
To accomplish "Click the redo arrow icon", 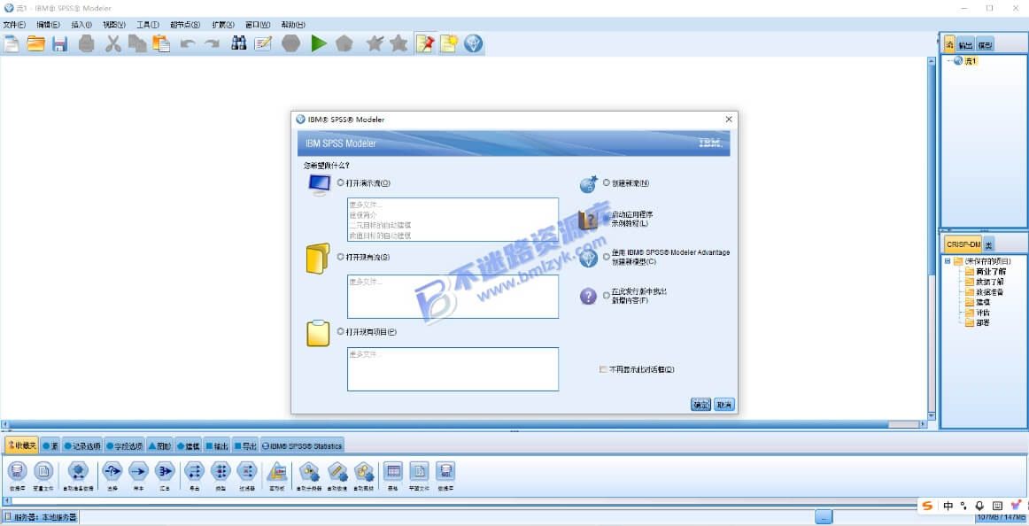I will [x=212, y=44].
